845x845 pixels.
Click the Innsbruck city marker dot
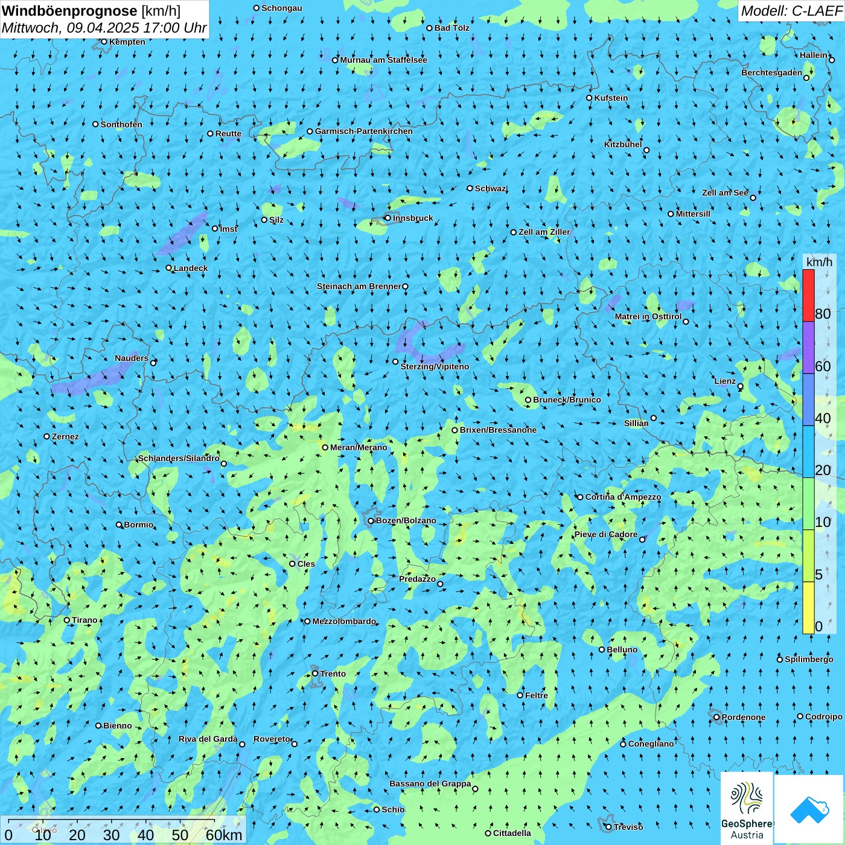[387, 218]
